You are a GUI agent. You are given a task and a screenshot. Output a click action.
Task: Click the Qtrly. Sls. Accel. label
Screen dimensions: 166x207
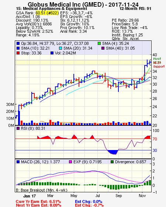tap(126, 39)
